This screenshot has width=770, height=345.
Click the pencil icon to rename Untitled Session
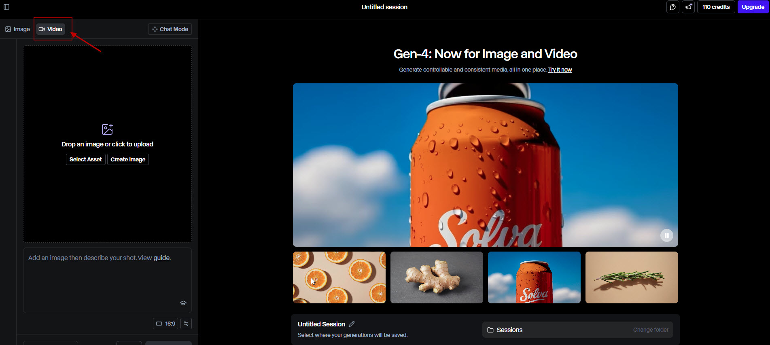coord(352,324)
